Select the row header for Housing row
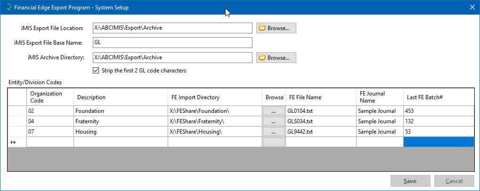The height and width of the screenshot is (191, 480). point(17,132)
